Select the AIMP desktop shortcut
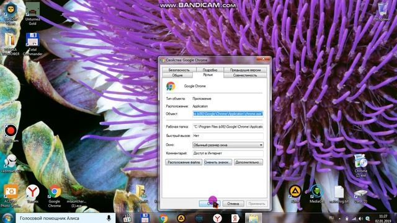The image size is (397, 223). [295, 194]
